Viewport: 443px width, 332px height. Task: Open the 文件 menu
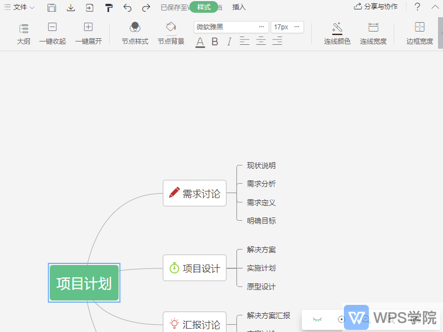click(19, 7)
